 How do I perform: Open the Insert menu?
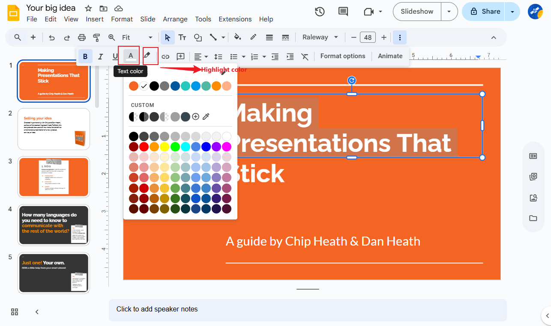pos(95,19)
